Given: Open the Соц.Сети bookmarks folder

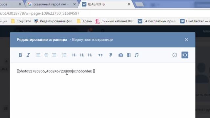Looking at the screenshot, I should coord(21,21).
